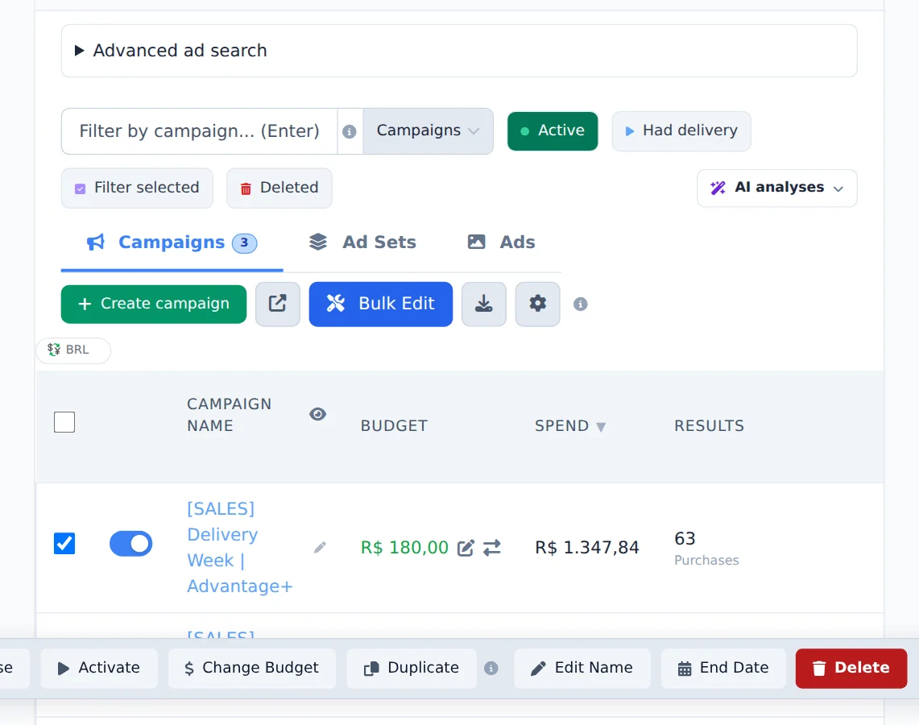Click the R$ 180,00 budget value
The image size is (919, 725).
[x=404, y=548]
